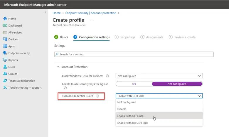The image size is (229, 137).
Task: Open the Dashboard icon in sidebar
Action: tap(5, 26)
